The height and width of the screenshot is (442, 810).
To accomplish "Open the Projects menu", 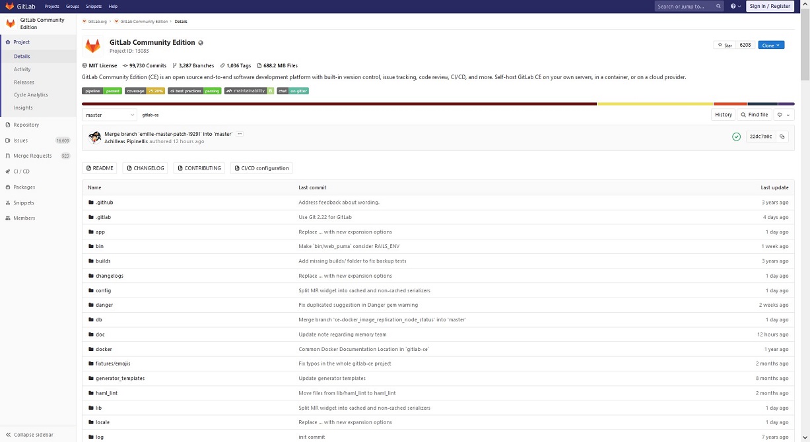I will [51, 6].
